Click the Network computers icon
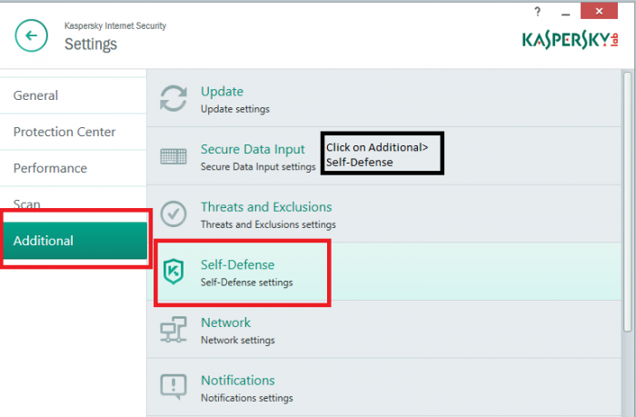Viewport: 636px width, 417px height. [173, 330]
